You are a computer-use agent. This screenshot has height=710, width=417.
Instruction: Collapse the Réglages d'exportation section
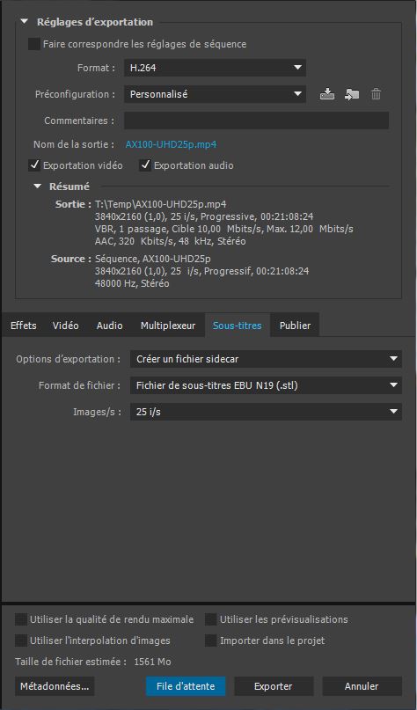24,22
